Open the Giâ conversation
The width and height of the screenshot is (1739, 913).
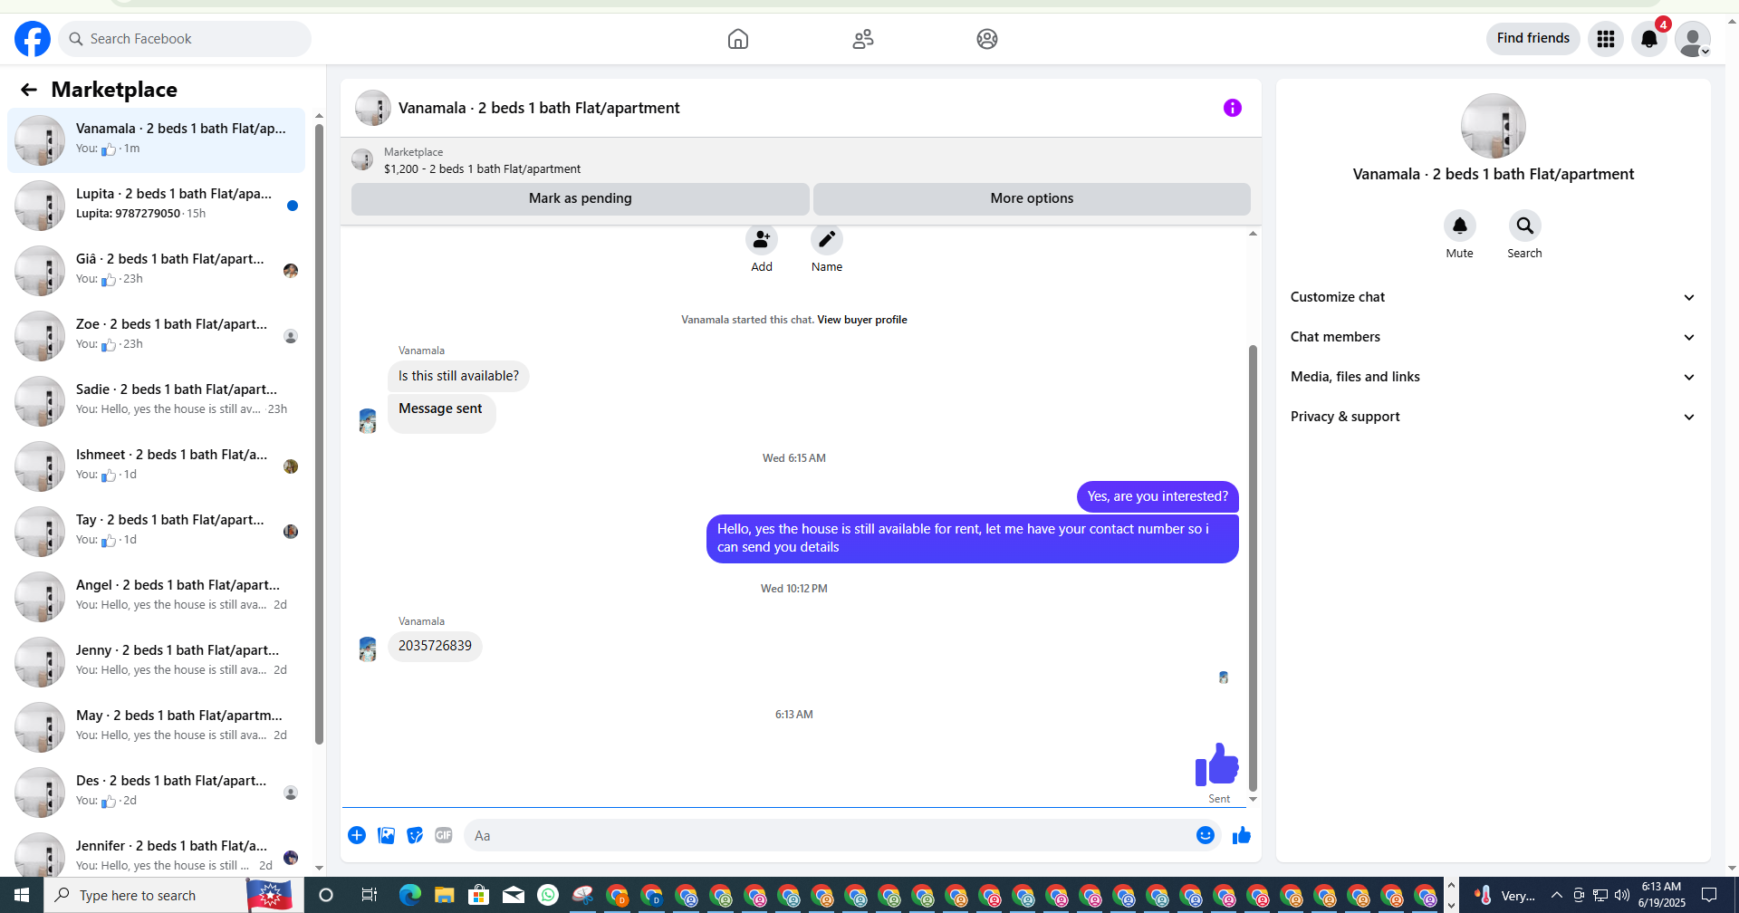156,271
